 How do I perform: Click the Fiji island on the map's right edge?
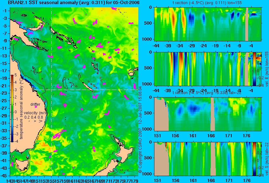(131, 74)
